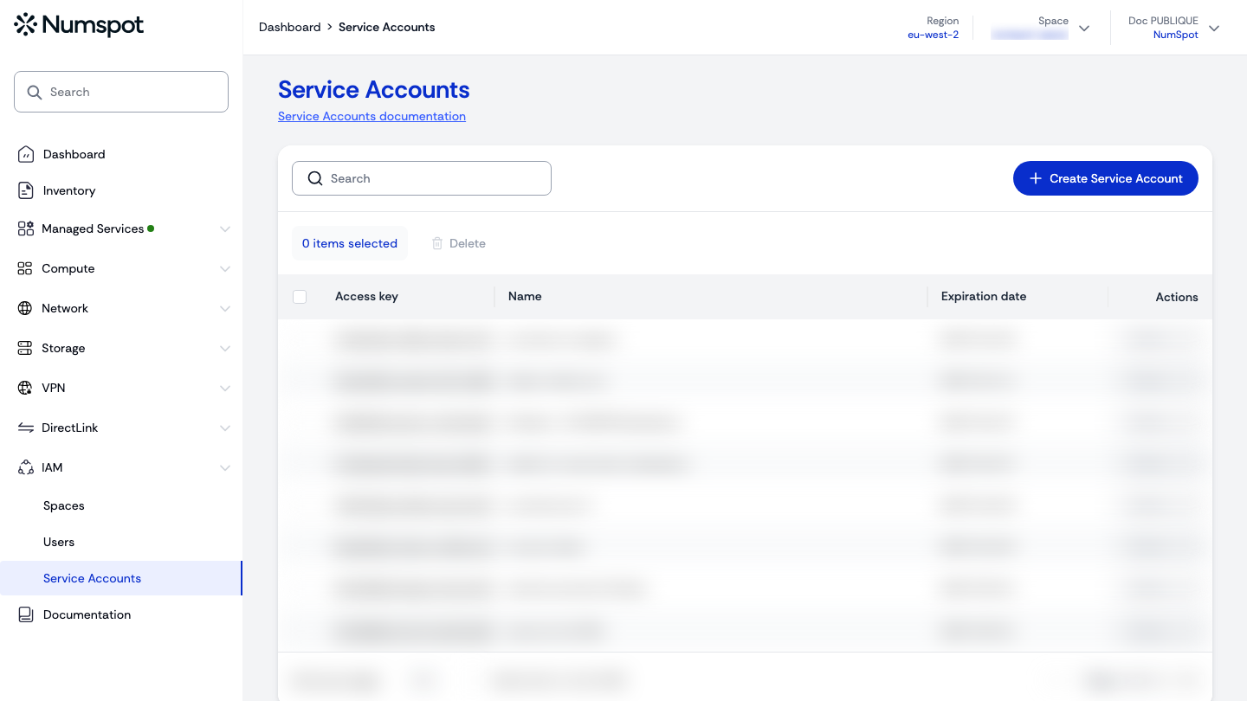Click the Numspot logo

[x=79, y=25]
